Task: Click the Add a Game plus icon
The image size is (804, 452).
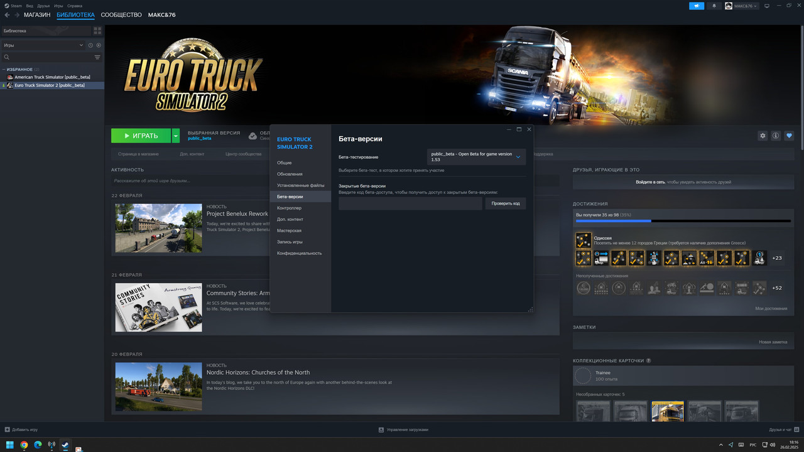Action: [7, 430]
